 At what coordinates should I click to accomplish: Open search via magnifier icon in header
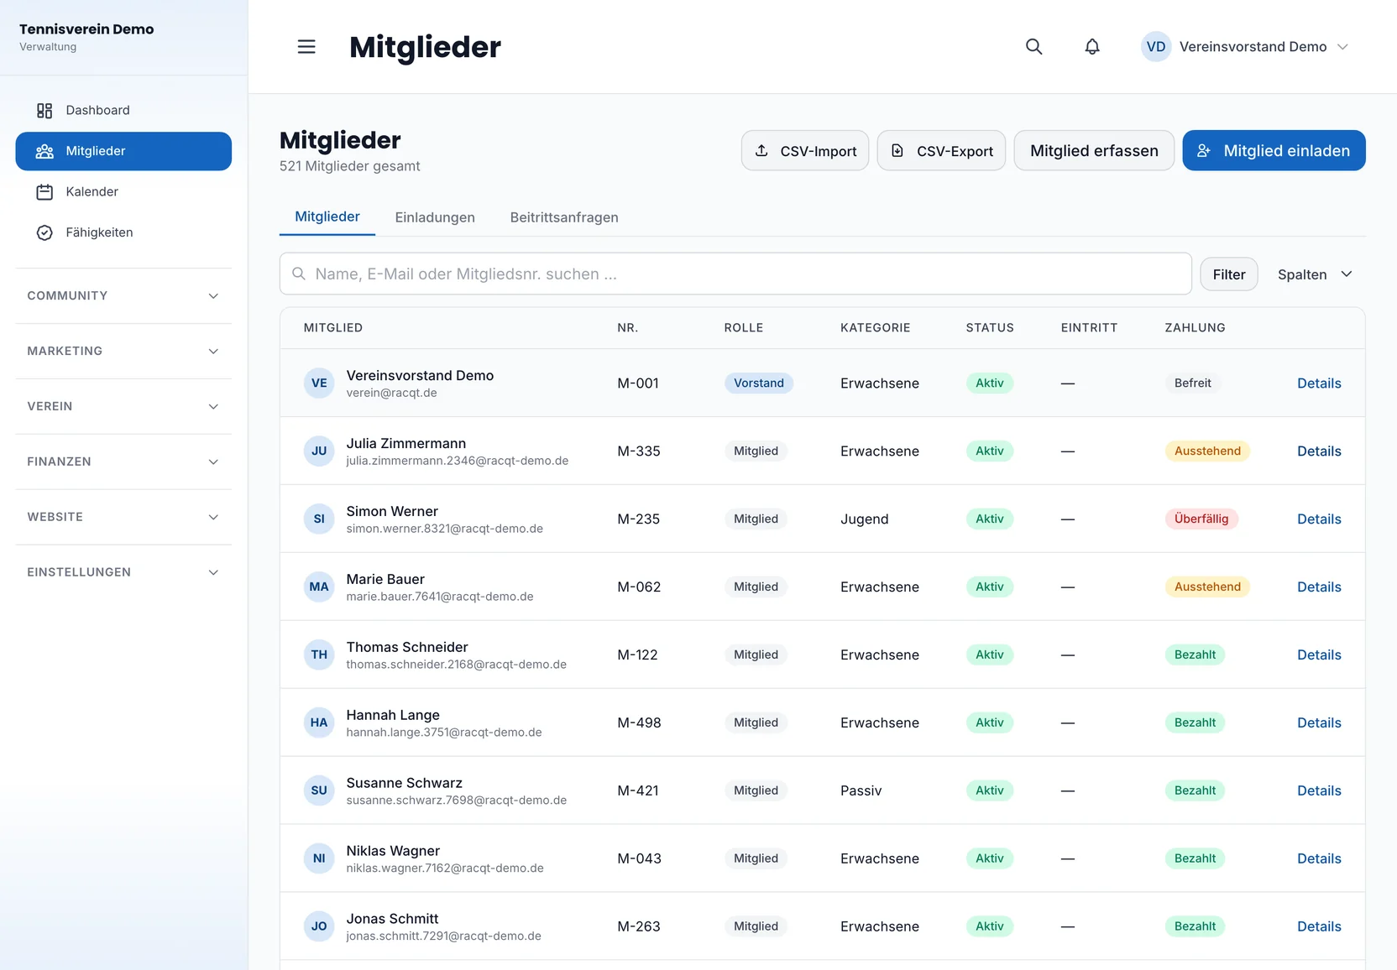tap(1033, 47)
